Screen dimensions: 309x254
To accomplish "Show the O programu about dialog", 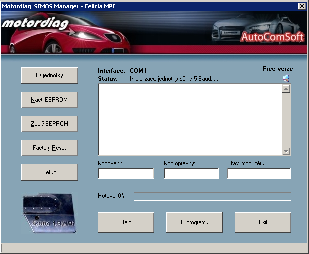I will tap(194, 222).
